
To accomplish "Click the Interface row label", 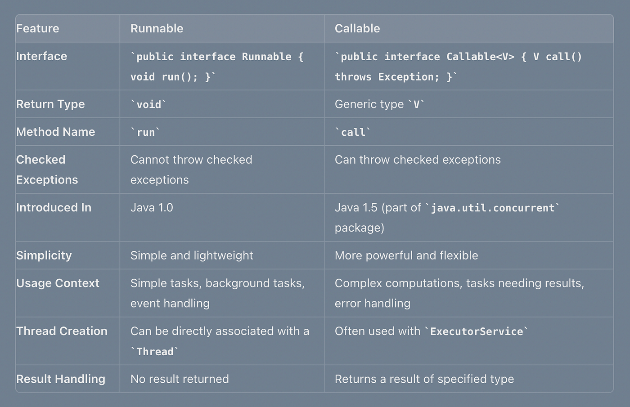I will (x=42, y=56).
